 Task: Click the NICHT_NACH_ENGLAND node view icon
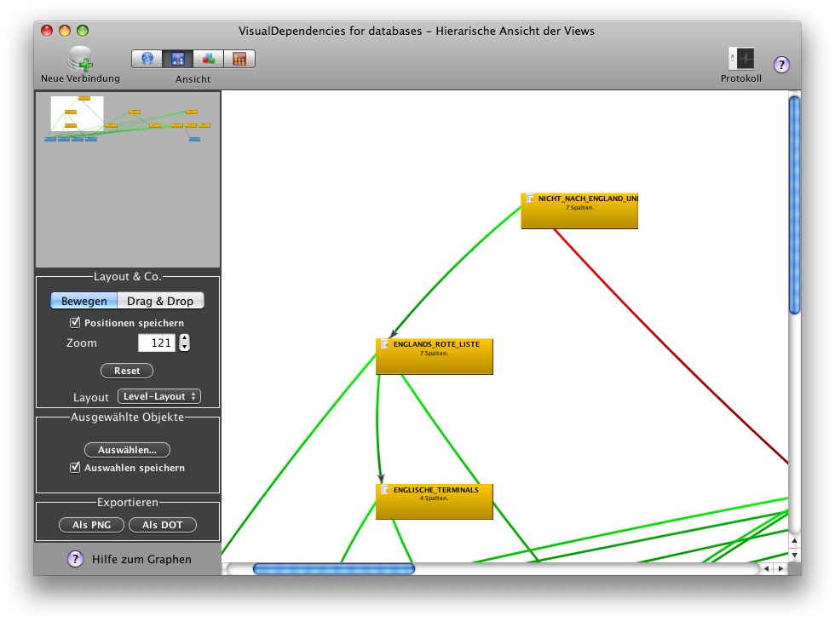[x=530, y=199]
